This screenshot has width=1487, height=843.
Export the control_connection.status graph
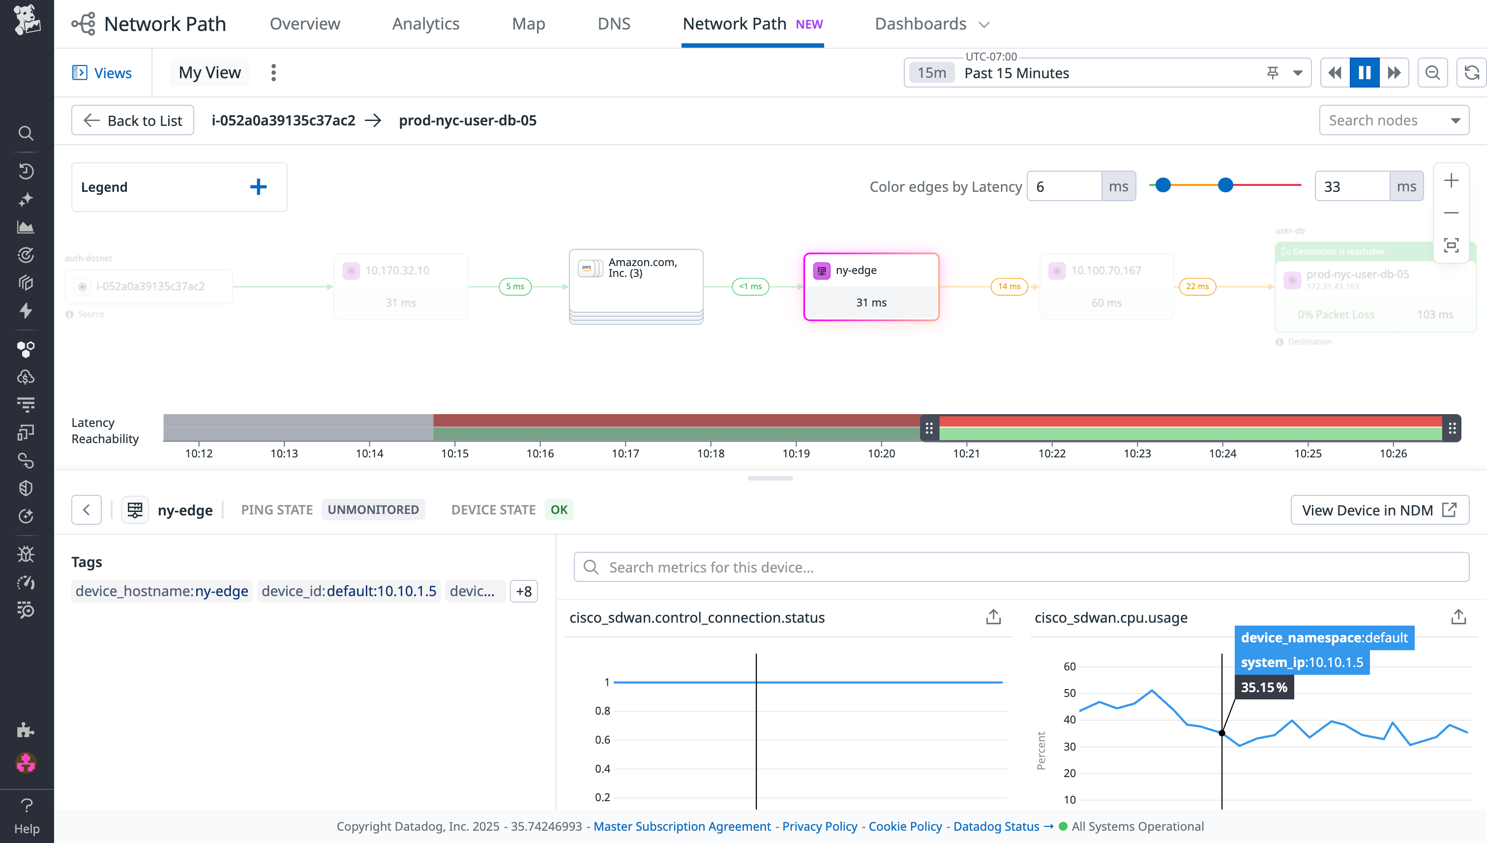tap(993, 617)
